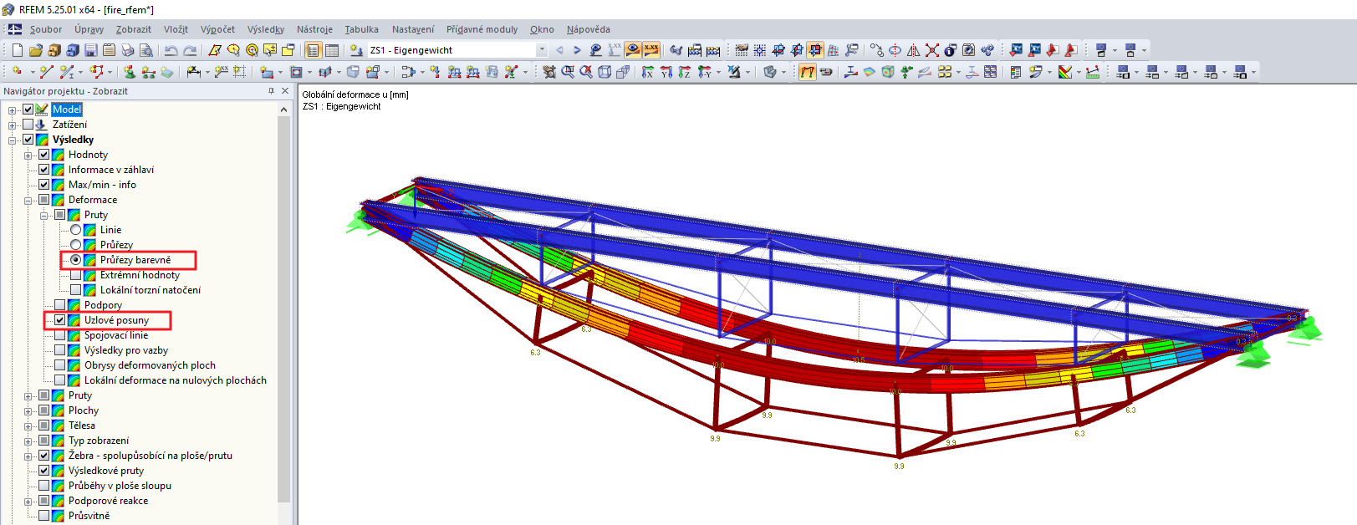Click the red X delete icon
The width and height of the screenshot is (1357, 525).
click(931, 50)
